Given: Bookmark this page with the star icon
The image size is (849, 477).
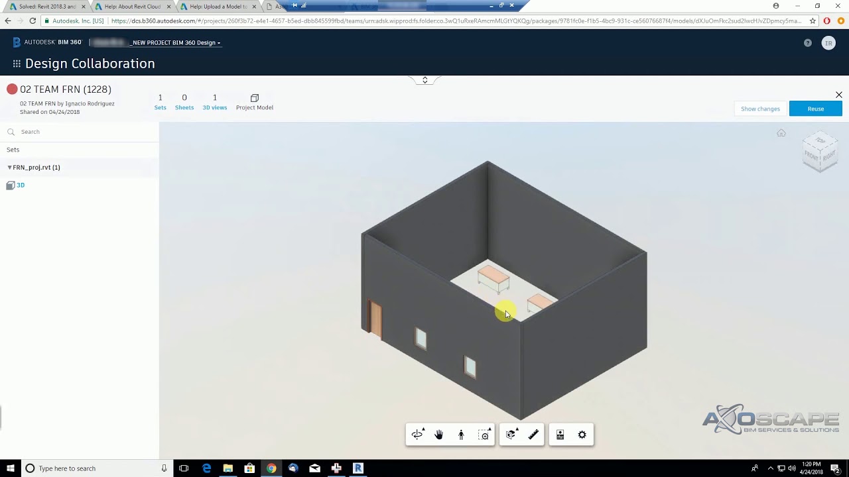Looking at the screenshot, I should 813,21.
